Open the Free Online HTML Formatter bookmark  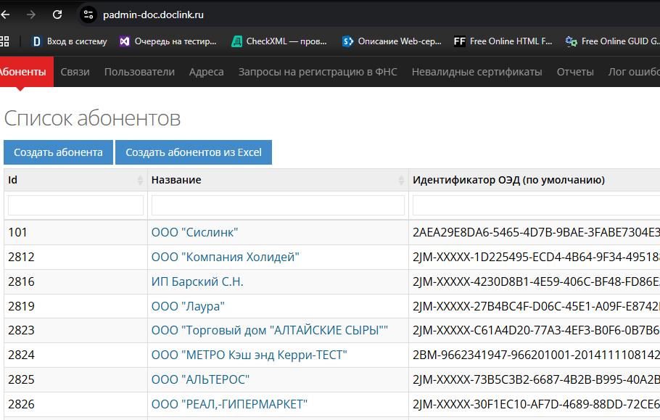[x=503, y=41]
